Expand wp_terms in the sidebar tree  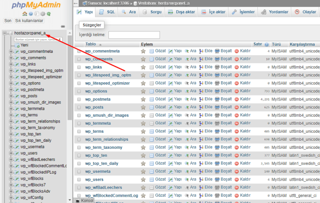pyautogui.click(x=11, y=115)
